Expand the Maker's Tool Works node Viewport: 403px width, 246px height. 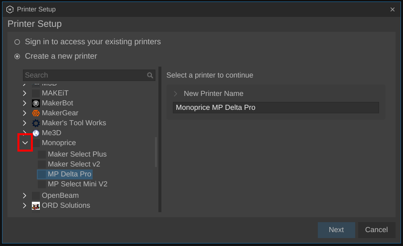coord(24,123)
